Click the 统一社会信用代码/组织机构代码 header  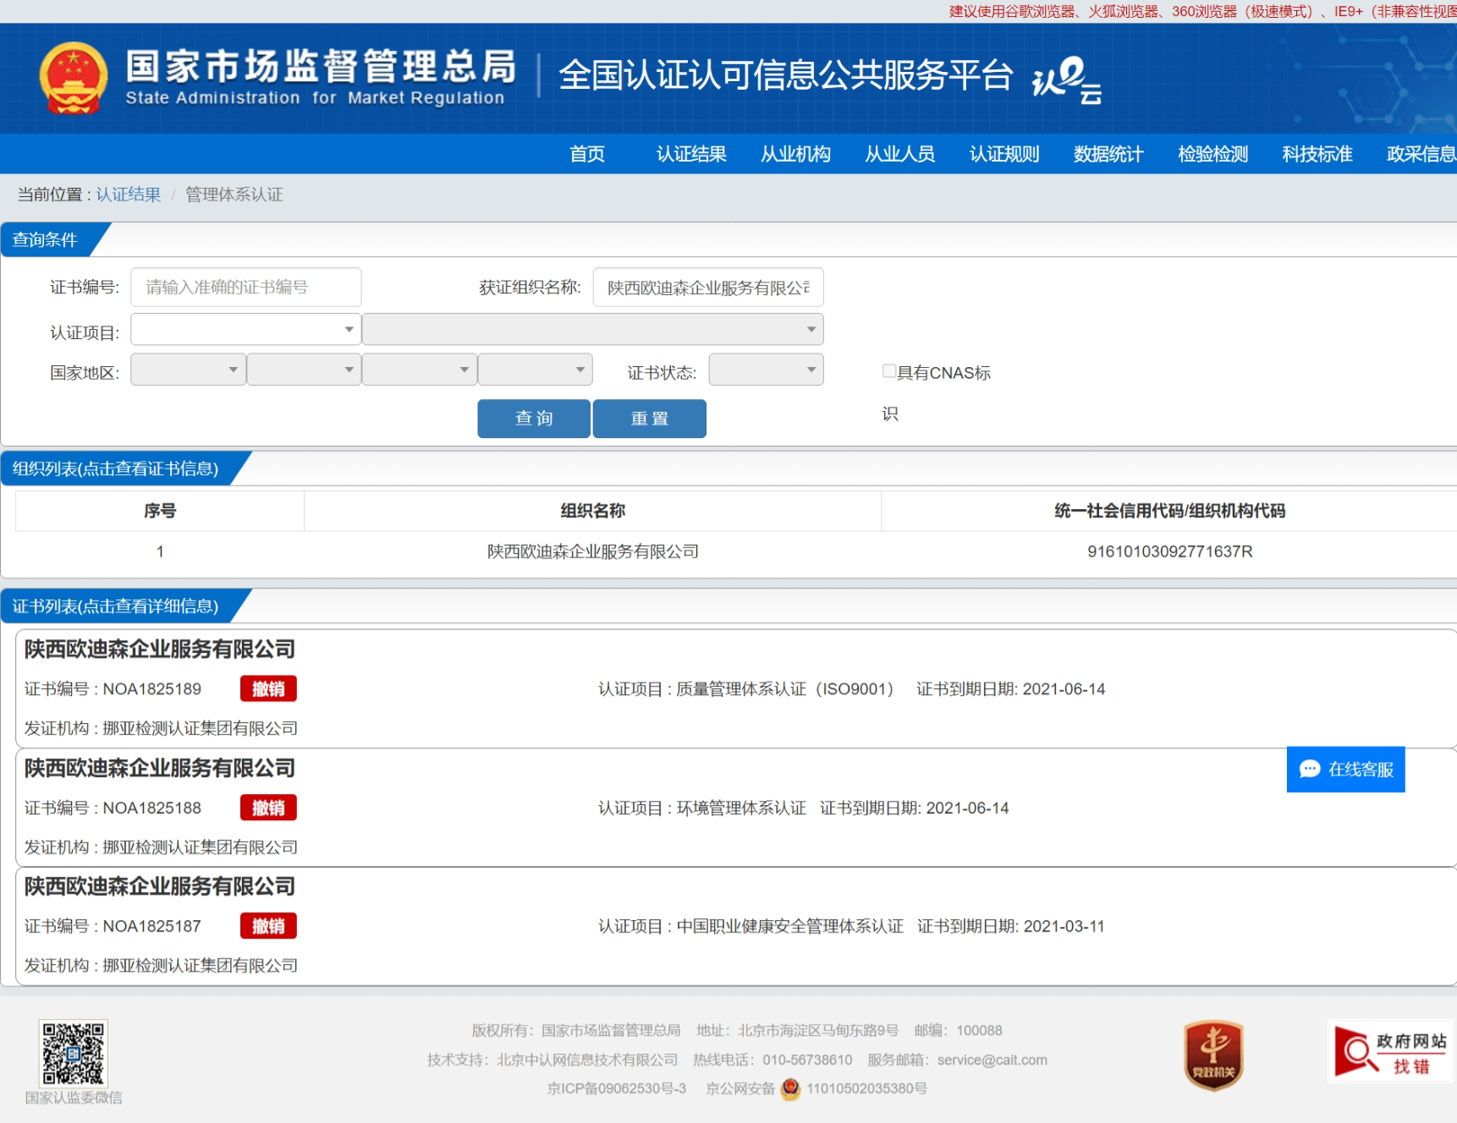[1169, 511]
